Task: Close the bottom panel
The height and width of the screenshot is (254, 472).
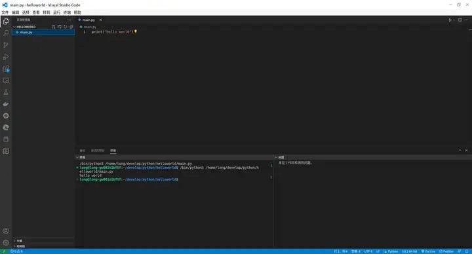Action: [466, 151]
